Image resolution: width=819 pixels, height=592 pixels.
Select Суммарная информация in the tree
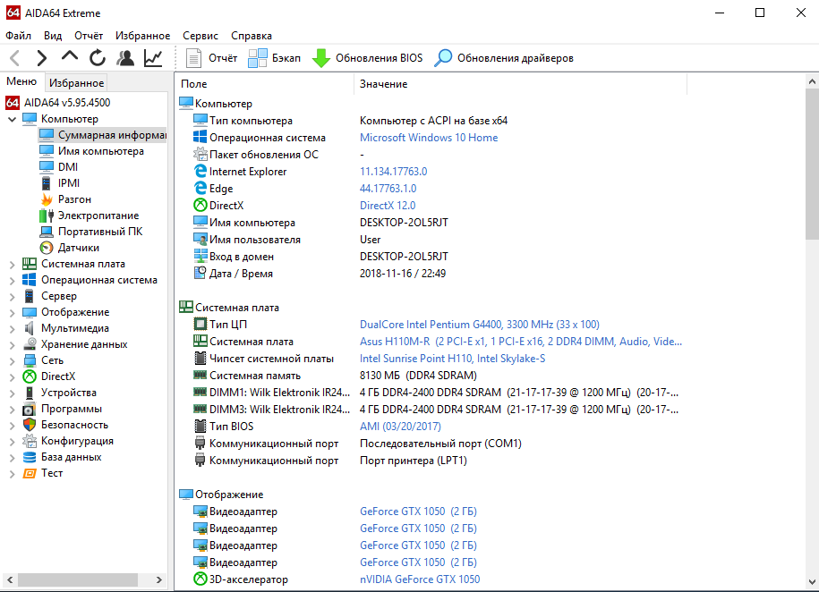[103, 135]
